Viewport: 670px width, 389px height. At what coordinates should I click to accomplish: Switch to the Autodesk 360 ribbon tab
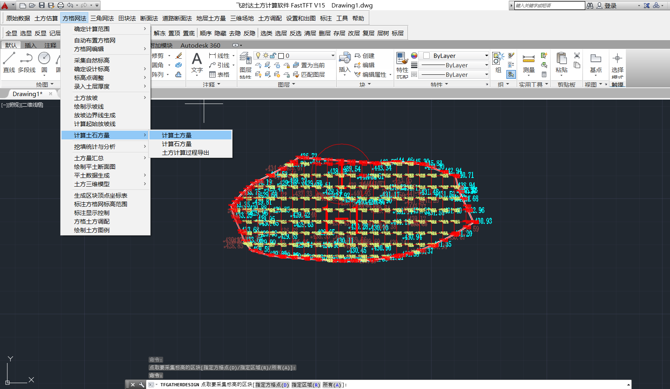200,45
